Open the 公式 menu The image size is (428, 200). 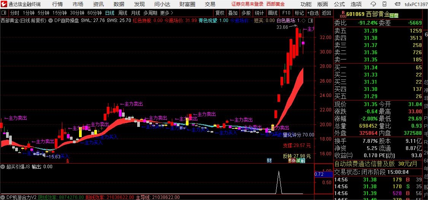(339, 4)
